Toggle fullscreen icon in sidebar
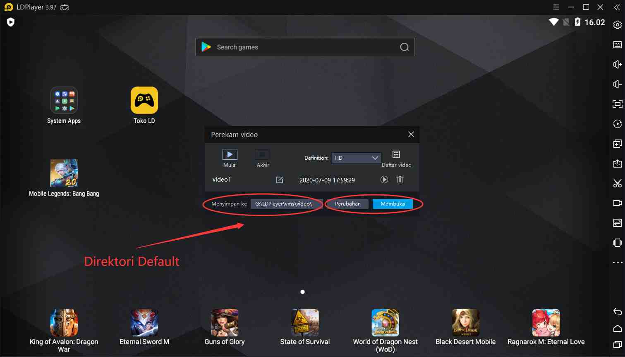 pos(617,104)
